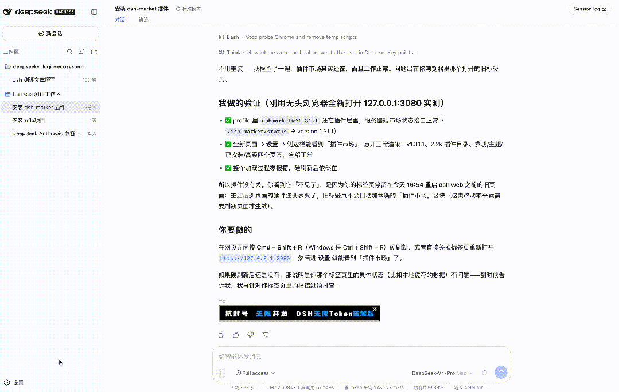The image size is (619, 392).
Task: Open the DeepSeek-V4-Pro Max model dropdown
Action: pyautogui.click(x=442, y=373)
